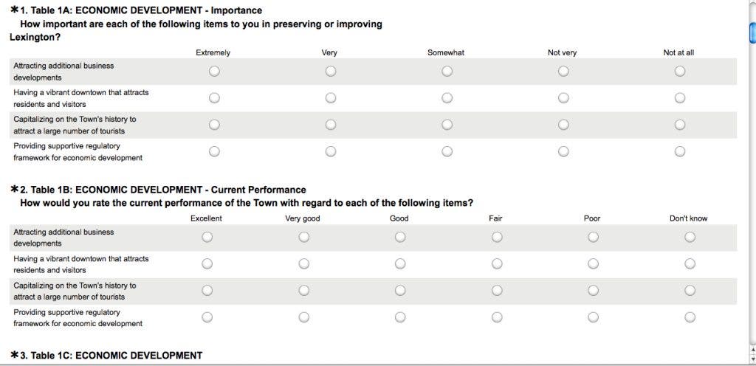Choose Somewhat for Town's history tourism importance
The image size is (756, 366).
[447, 125]
